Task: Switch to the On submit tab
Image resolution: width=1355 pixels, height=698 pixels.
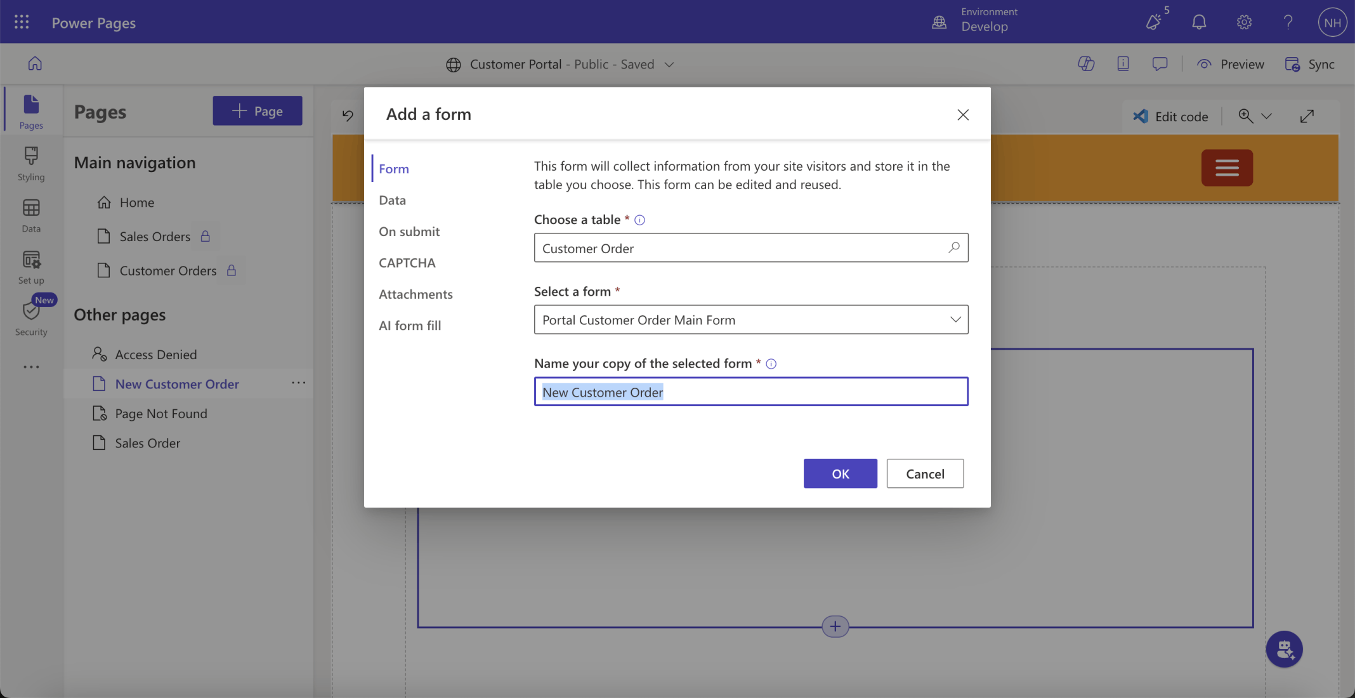Action: [x=409, y=232]
